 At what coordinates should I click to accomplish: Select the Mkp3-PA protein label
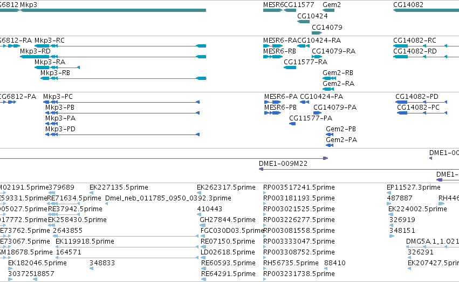[60, 118]
